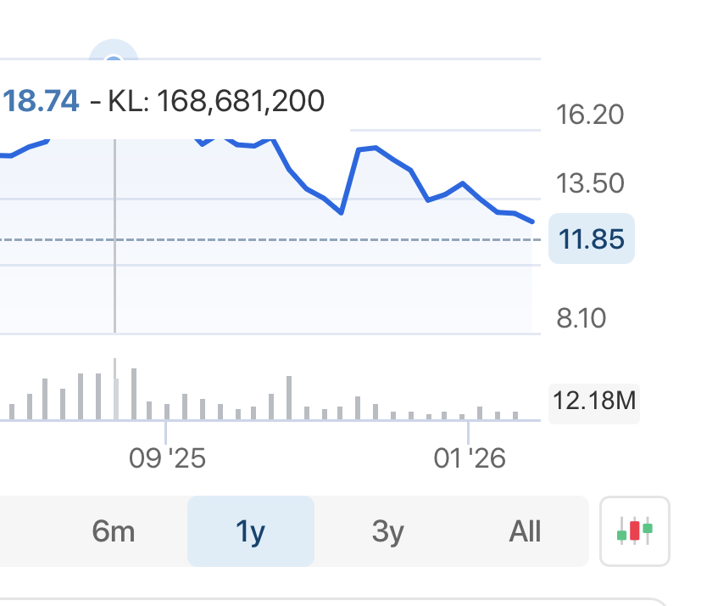The width and height of the screenshot is (701, 606).
Task: Select the 1y time range
Action: (251, 532)
